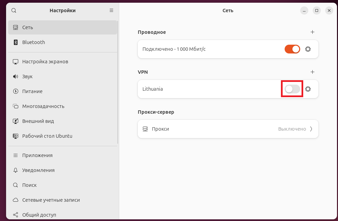Add a new wired connection profile
Viewport: 338px width, 221px height.
pyautogui.click(x=312, y=32)
